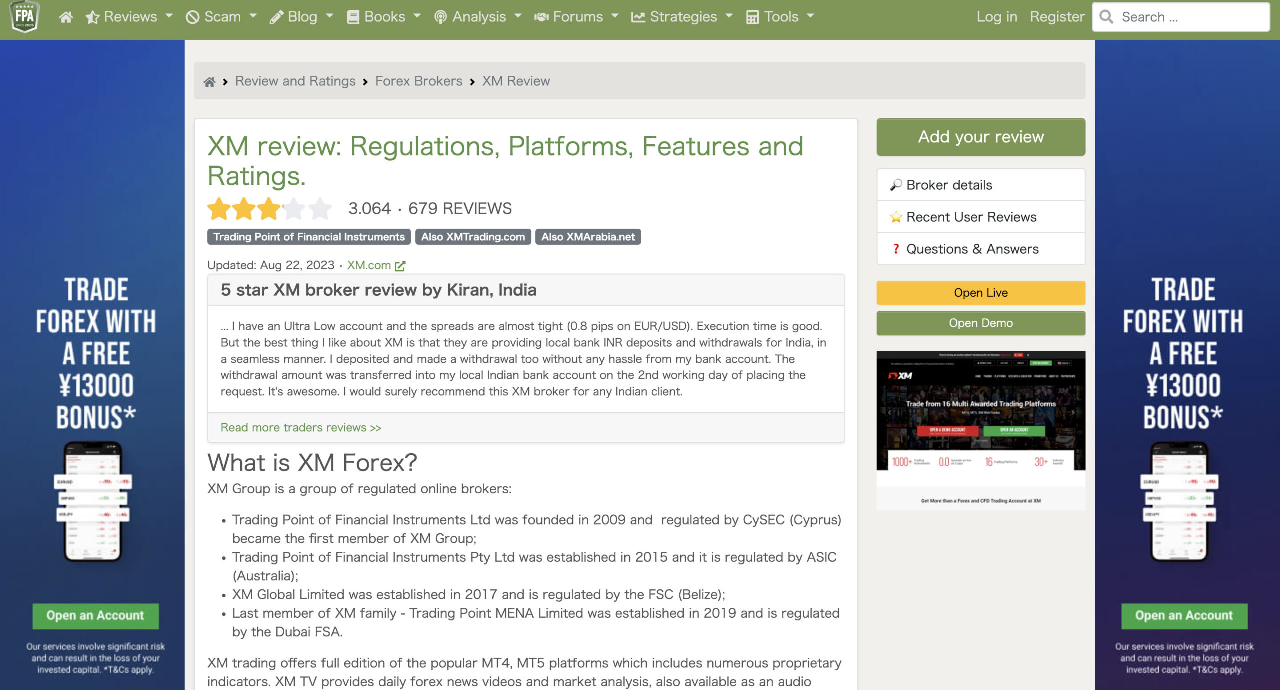Click the right ad phone image
The image size is (1280, 690).
click(1180, 502)
